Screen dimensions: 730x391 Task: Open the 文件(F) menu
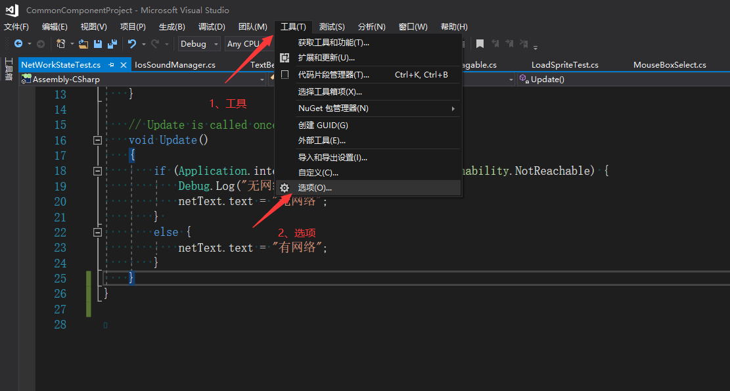coord(16,26)
